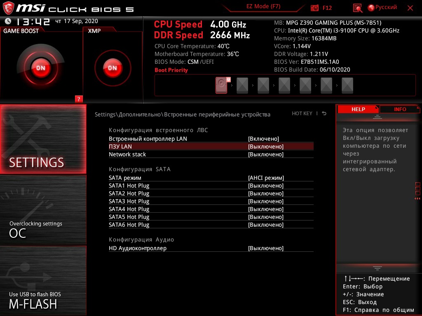This screenshot has height=316, width=422.
Task: Select the Встроенный контроллер LAN row label
Action: pyautogui.click(x=148, y=139)
